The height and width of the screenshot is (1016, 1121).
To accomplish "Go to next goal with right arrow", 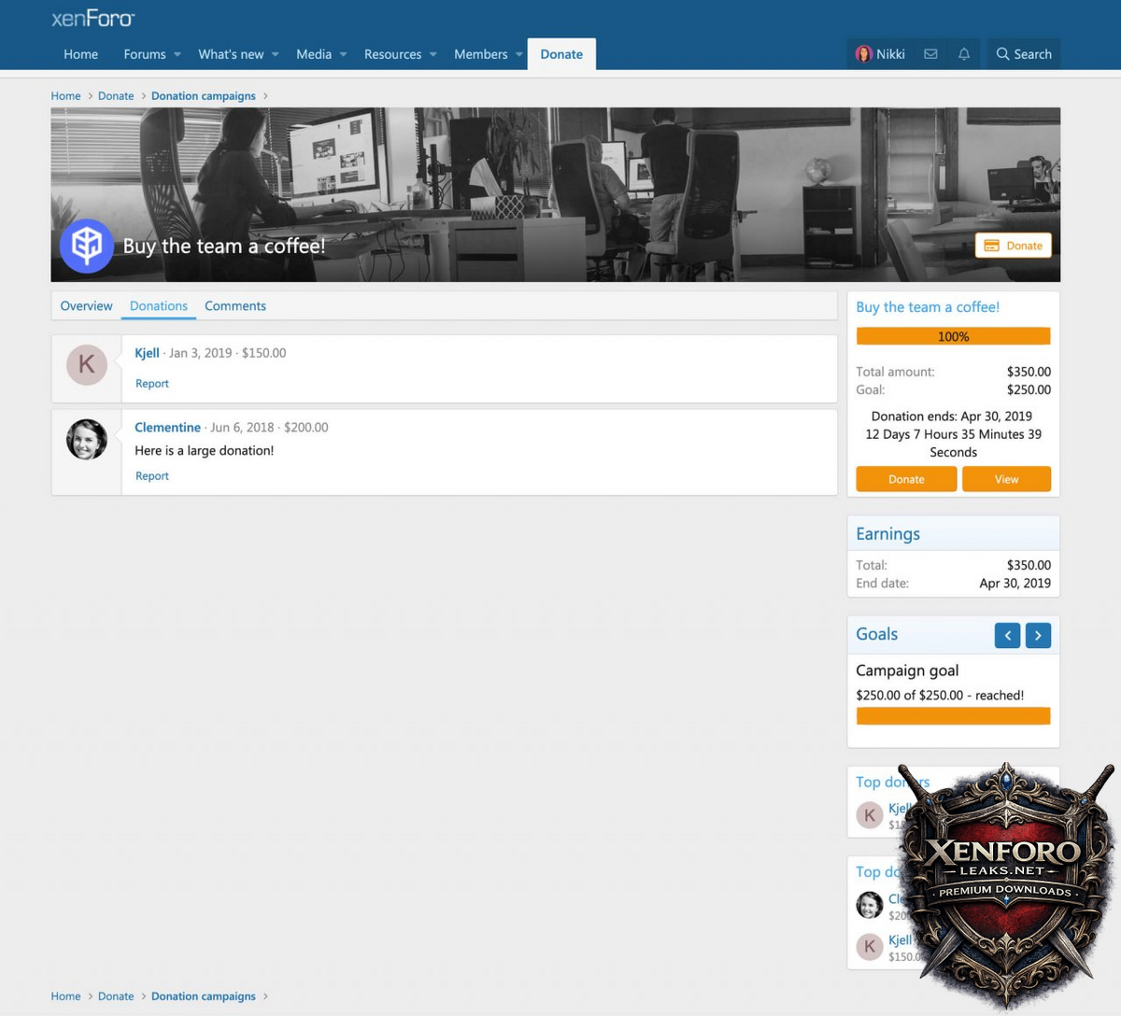I will pyautogui.click(x=1038, y=636).
